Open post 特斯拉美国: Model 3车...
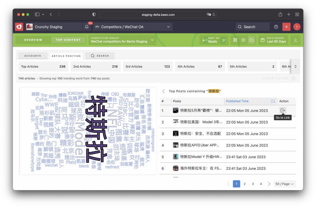Screen dimensions: 316x207 [x=201, y=122]
